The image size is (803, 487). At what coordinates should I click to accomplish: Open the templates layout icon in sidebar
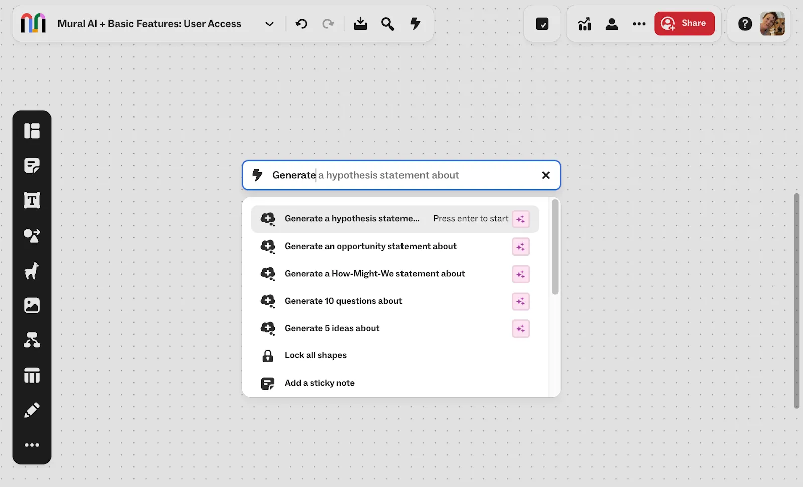(x=32, y=131)
